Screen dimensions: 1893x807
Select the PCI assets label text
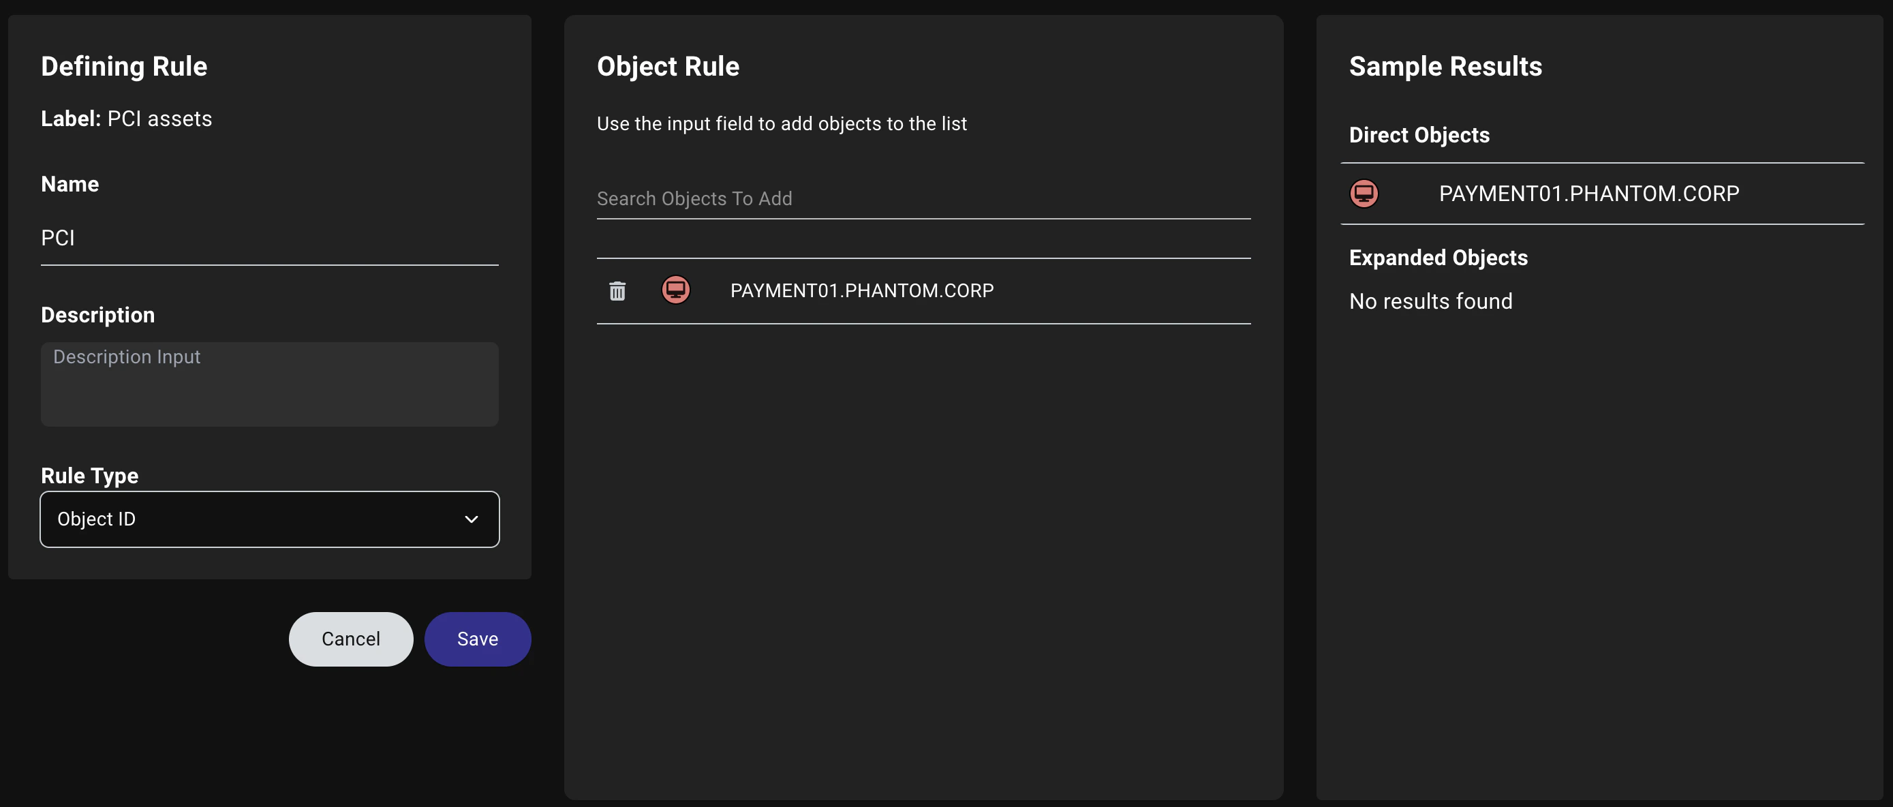159,119
